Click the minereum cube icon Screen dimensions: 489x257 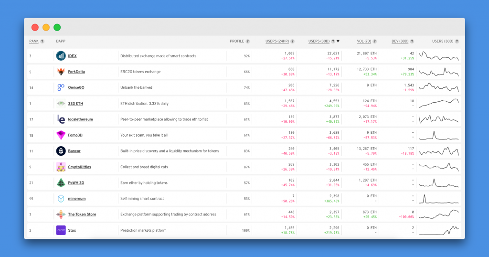[x=61, y=198]
